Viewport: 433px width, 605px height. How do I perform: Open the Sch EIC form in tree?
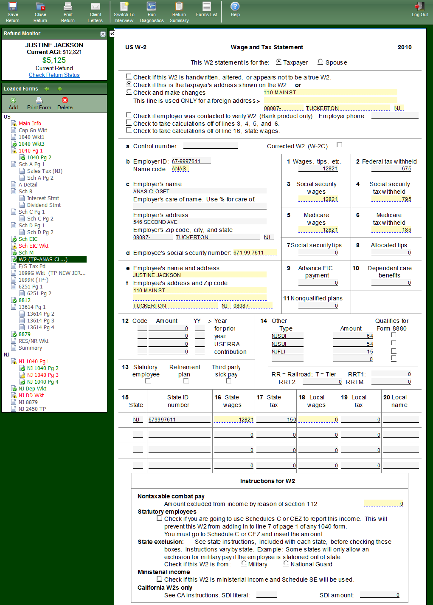[x=28, y=239]
